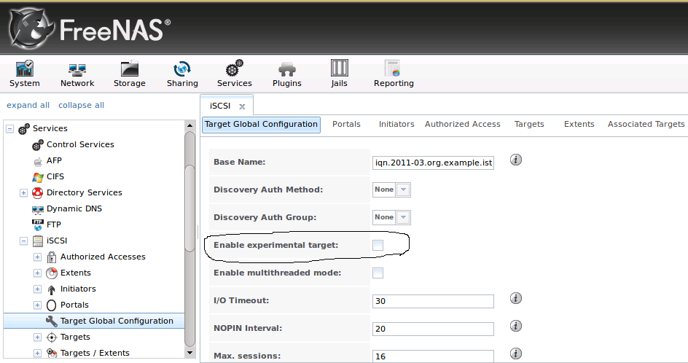The height and width of the screenshot is (363, 688).
Task: Expand the Authorized Accesses node
Action: click(37, 257)
